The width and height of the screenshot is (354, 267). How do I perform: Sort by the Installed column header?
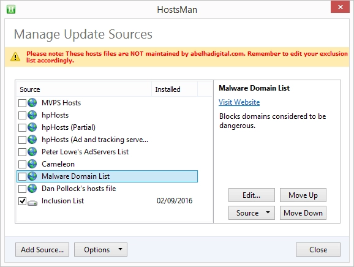(x=175, y=89)
